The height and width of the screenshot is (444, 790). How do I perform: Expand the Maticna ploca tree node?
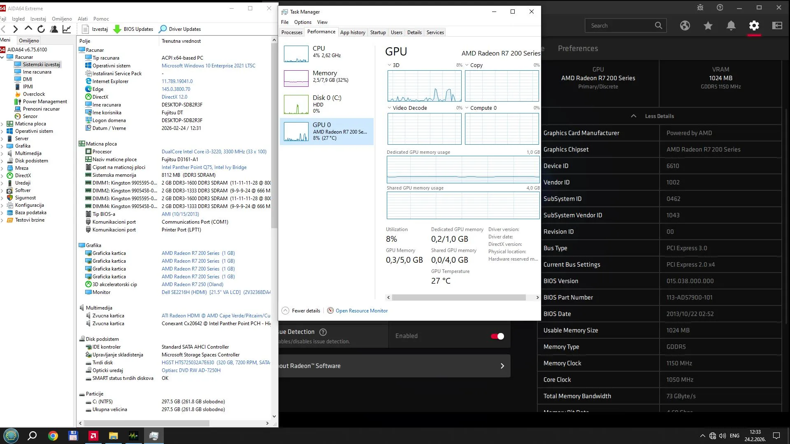[x=2, y=124]
